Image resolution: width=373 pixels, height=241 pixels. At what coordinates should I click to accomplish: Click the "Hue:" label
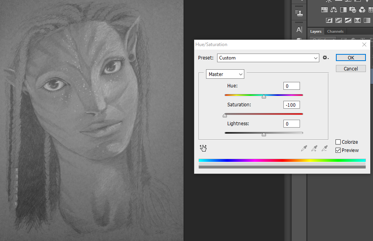(232, 86)
